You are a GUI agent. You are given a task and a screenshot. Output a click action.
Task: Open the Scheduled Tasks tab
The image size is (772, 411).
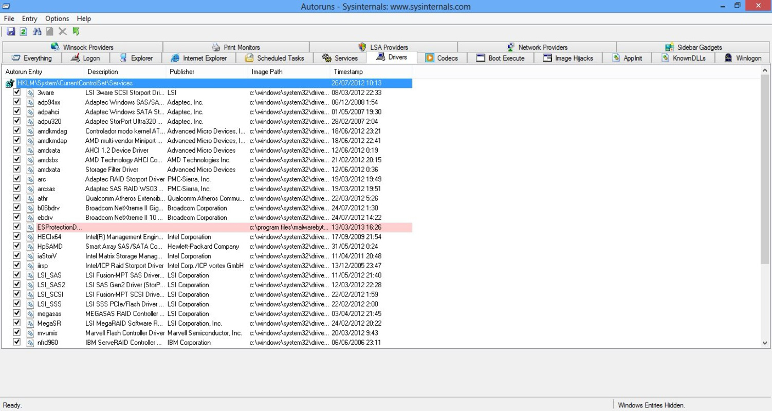(274, 58)
